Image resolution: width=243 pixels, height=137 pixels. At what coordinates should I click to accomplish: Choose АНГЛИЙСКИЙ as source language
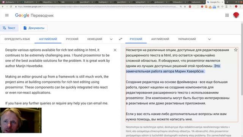tap(48, 39)
